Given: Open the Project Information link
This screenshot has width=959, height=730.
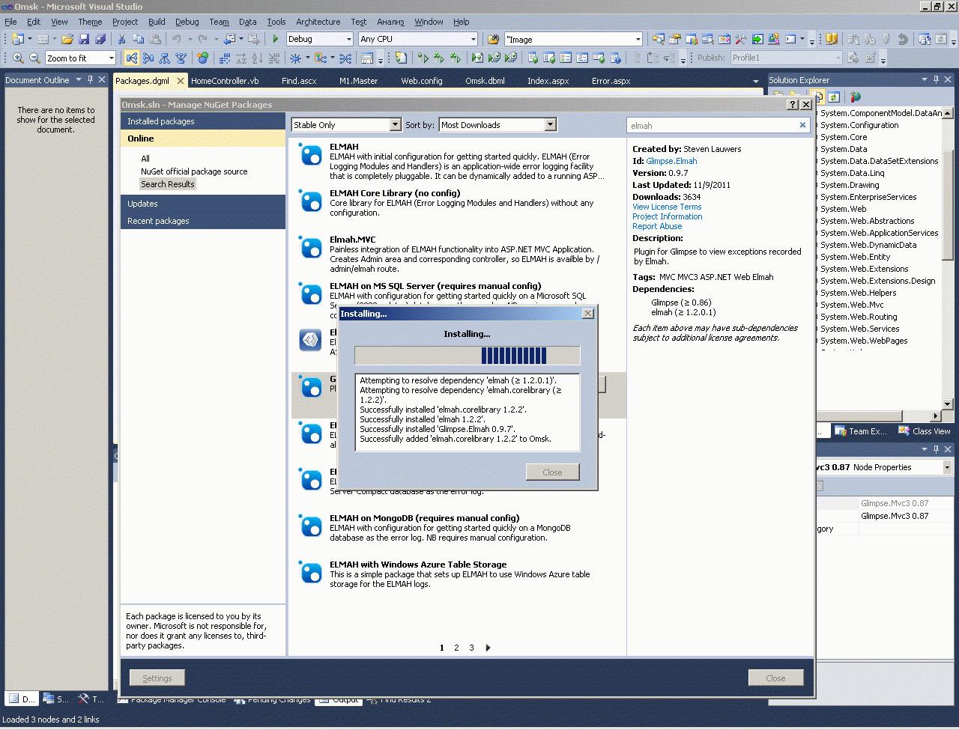Looking at the screenshot, I should click(x=668, y=216).
